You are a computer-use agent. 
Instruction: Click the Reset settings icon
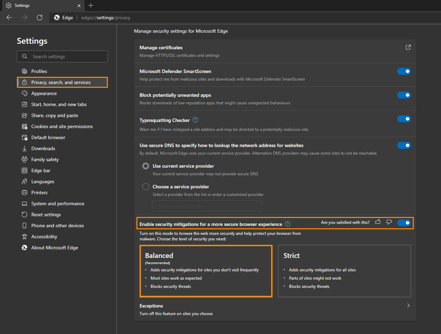tap(24, 215)
